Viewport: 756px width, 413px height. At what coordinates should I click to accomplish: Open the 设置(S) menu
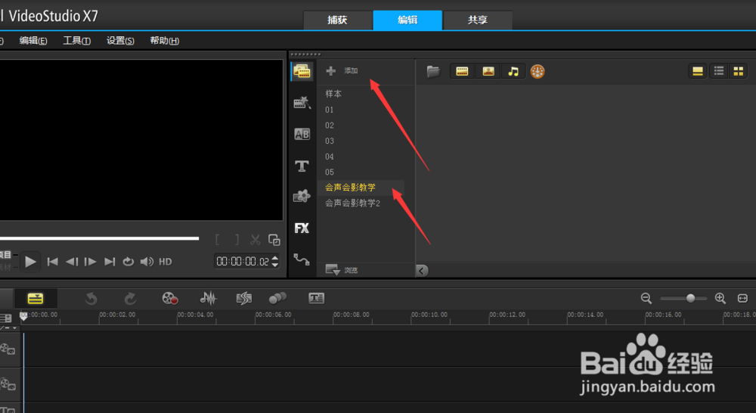(x=120, y=41)
